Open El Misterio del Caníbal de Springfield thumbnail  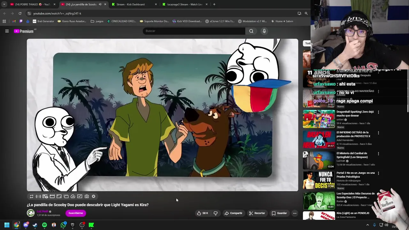pos(319,160)
